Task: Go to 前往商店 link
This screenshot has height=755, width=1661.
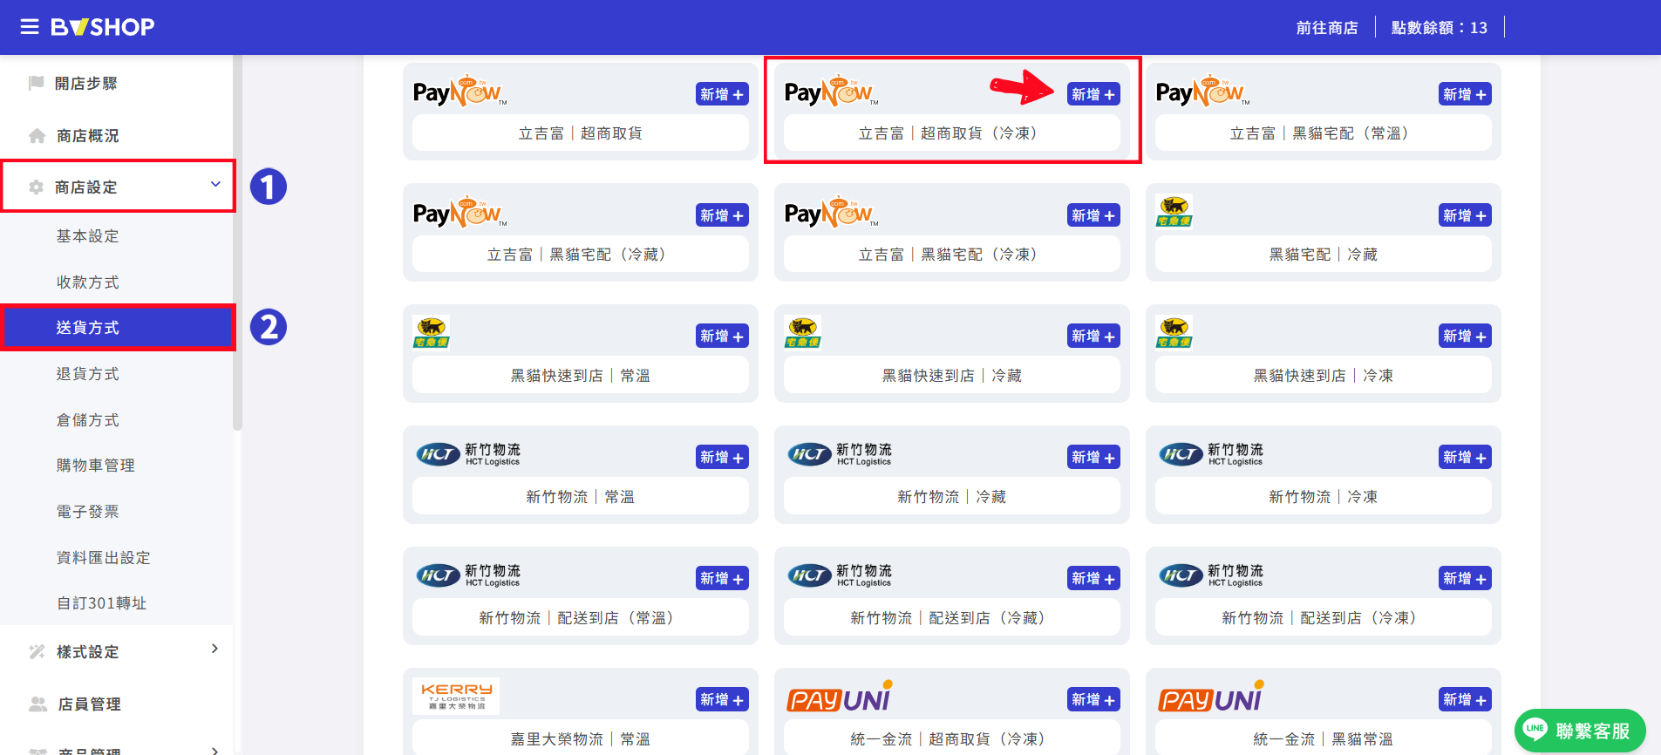Action: coord(1326,28)
